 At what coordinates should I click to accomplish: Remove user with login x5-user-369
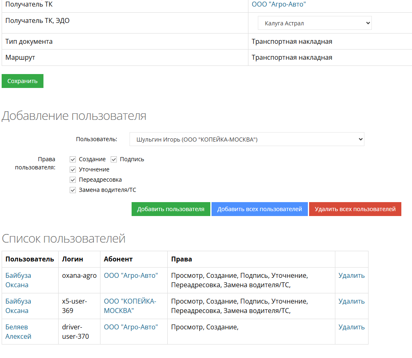[x=351, y=301]
